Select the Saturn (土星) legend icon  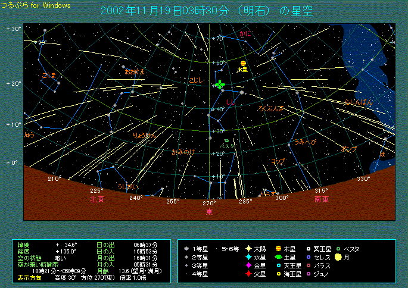coord(277,257)
